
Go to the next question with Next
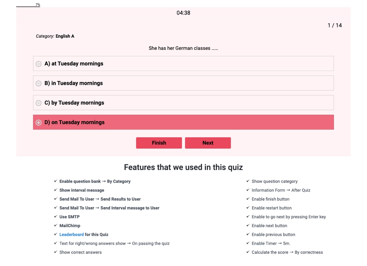click(208, 143)
